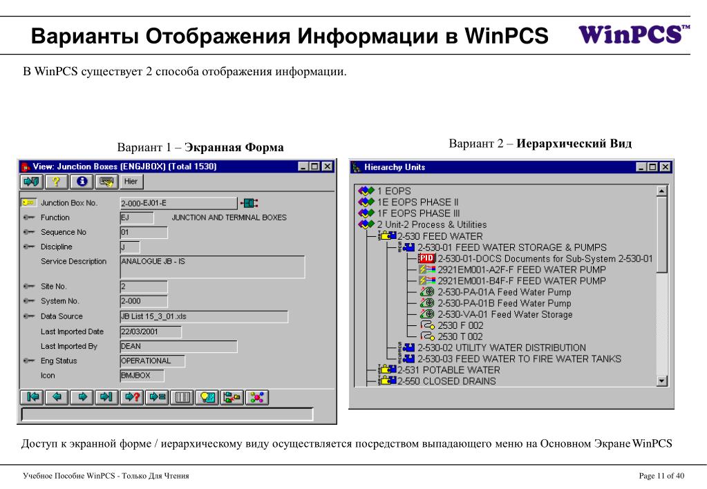This screenshot has height=489, width=707.
Task: Click the Last Imported By field DEAN
Action: pyautogui.click(x=178, y=347)
